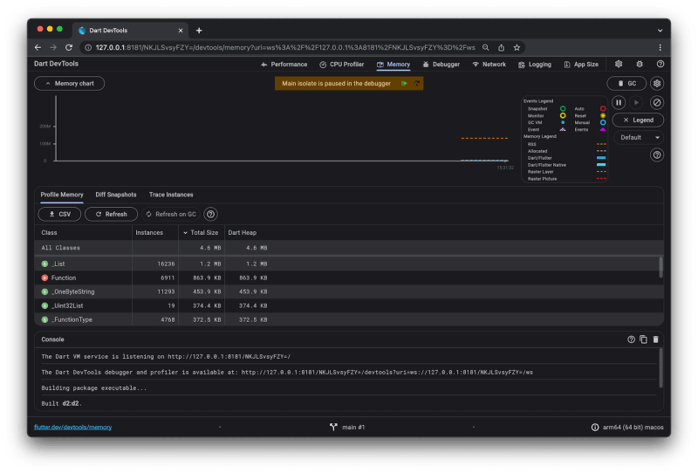Close the Dart DevTools browser tab

(181, 31)
